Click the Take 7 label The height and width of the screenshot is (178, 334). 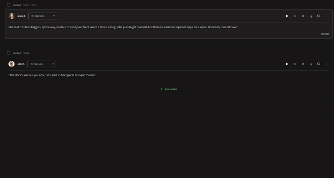coord(26,5)
